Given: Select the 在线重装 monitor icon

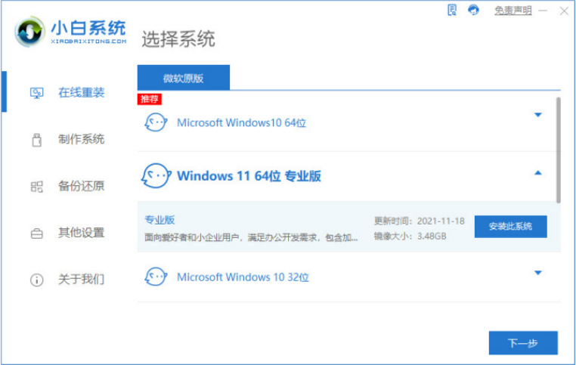Looking at the screenshot, I should pos(37,93).
